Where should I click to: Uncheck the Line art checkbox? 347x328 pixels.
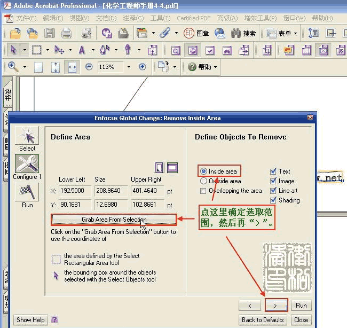click(273, 191)
